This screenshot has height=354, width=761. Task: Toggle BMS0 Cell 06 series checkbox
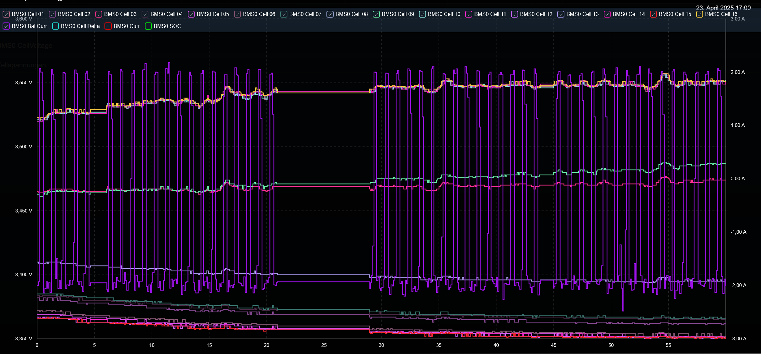coord(238,14)
